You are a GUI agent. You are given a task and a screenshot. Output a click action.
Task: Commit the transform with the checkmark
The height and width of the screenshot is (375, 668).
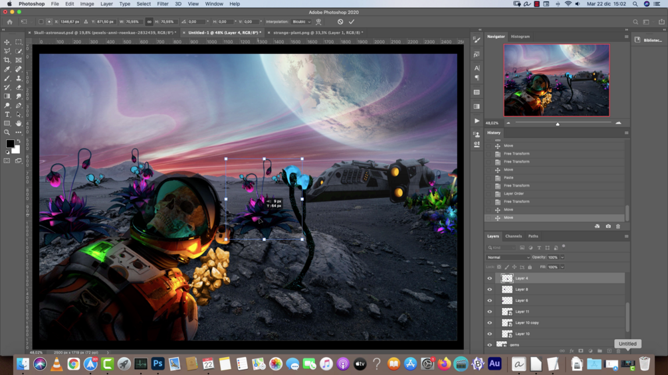pyautogui.click(x=352, y=22)
